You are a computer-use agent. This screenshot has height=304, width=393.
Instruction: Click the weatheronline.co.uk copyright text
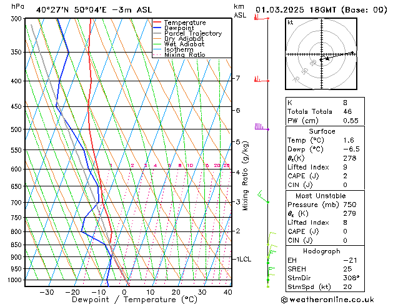pyautogui.click(x=327, y=300)
